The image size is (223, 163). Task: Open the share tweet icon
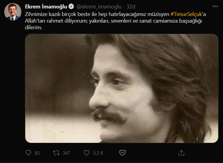tap(181, 153)
